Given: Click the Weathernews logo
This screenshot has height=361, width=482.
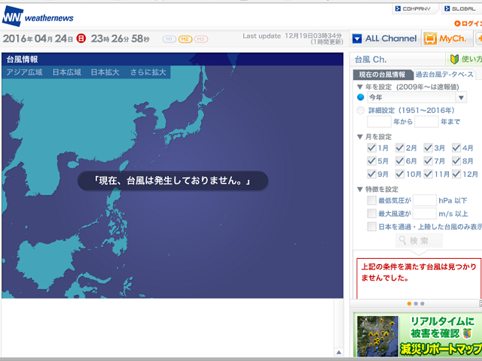Looking at the screenshot, I should coord(38,17).
